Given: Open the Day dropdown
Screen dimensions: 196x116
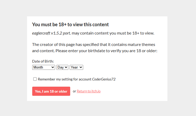Looking at the screenshot, I should [62, 67].
